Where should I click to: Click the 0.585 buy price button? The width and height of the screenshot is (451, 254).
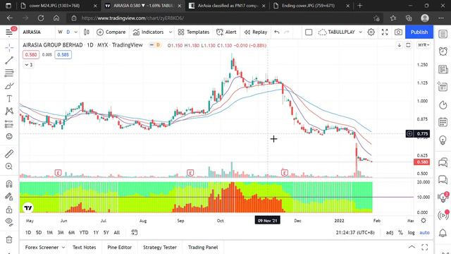63,55
